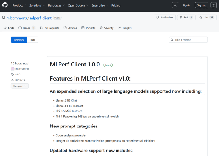Open the GitHub home logo

tap(5, 5)
